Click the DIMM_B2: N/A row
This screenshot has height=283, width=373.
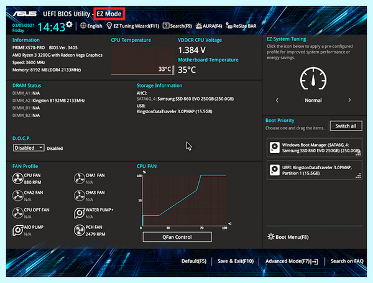26,115
